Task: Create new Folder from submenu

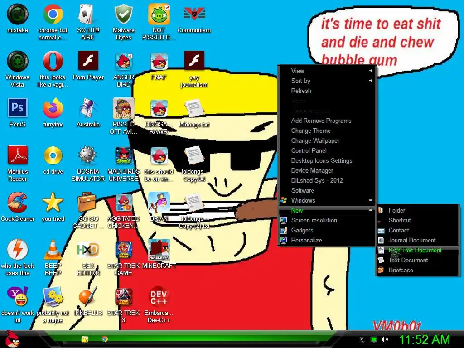Action: click(x=417, y=210)
